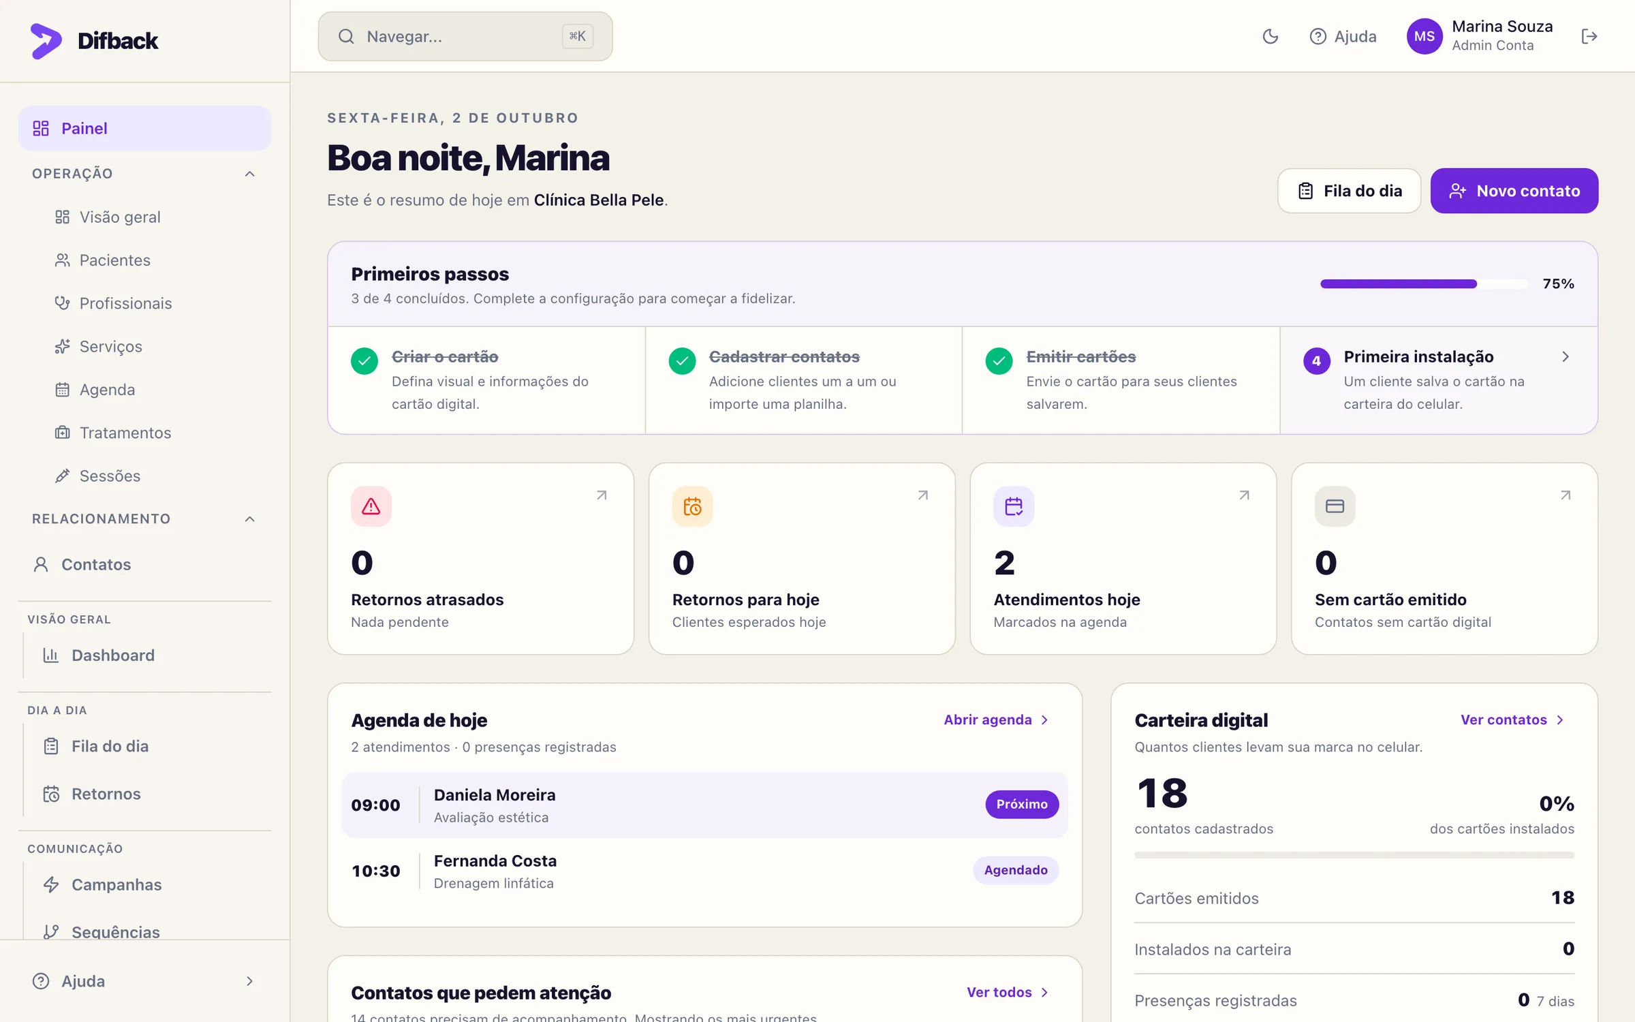
Task: Click the Fila do dia header button
Action: coord(1349,191)
